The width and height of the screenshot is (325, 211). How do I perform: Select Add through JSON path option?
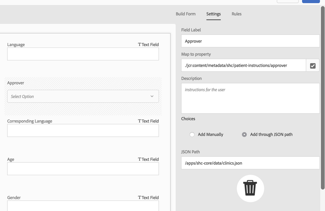pos(244,135)
